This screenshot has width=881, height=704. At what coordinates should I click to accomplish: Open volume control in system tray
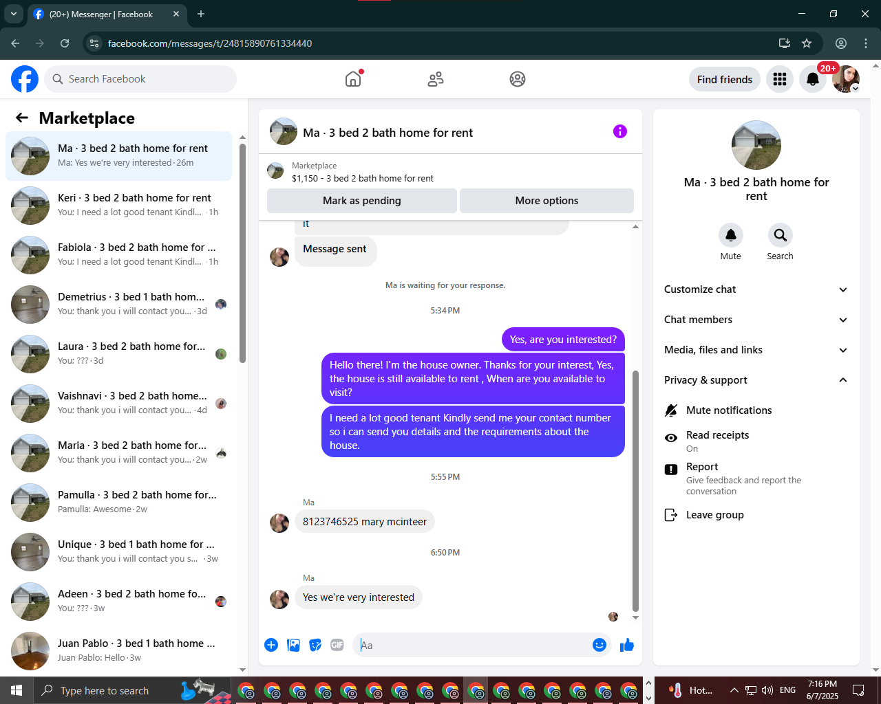[x=767, y=690]
